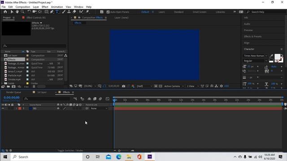
Task: Open the Active Camera dropdown
Action: pos(174,86)
